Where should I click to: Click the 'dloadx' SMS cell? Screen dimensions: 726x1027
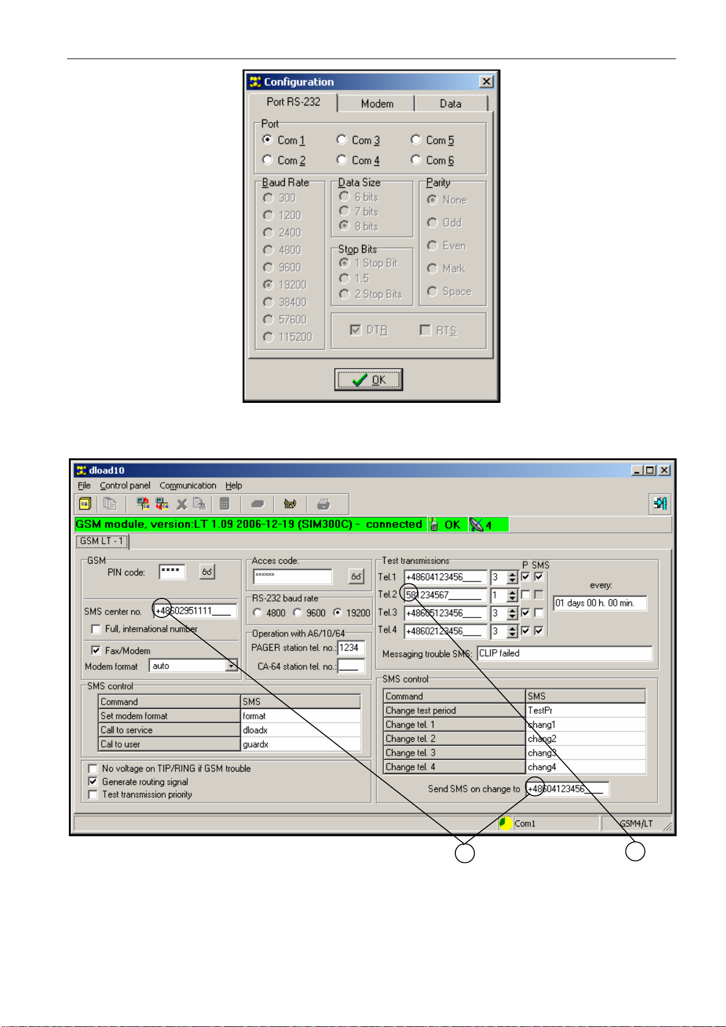pyautogui.click(x=301, y=730)
